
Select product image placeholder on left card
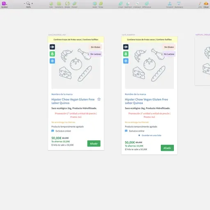pos(76,66)
